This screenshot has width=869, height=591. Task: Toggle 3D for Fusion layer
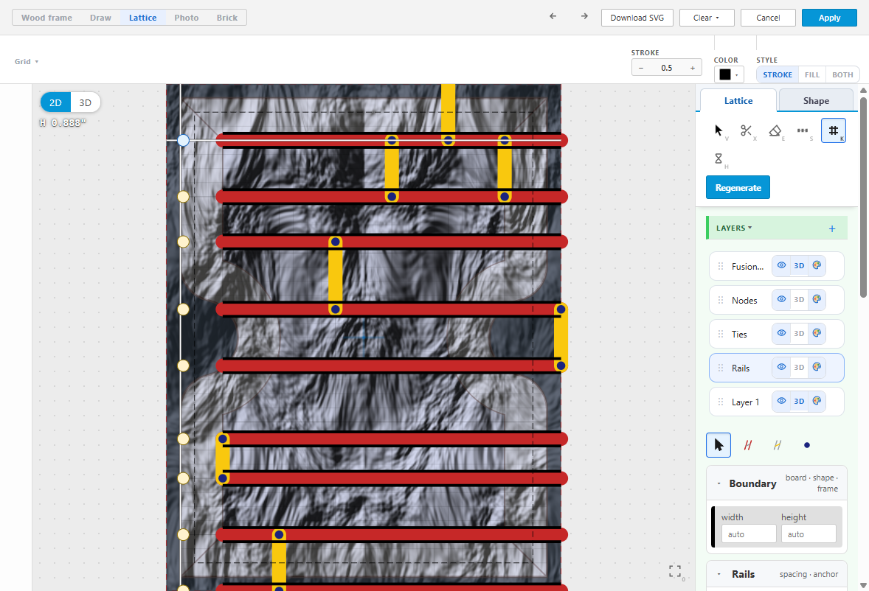(x=799, y=265)
